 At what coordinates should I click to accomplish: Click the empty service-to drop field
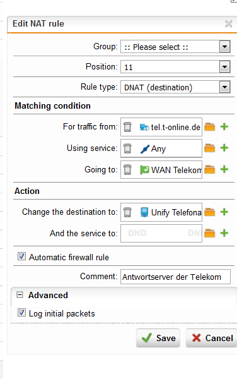click(161, 233)
